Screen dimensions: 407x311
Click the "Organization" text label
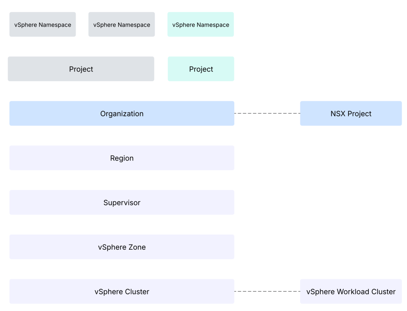[x=122, y=113]
